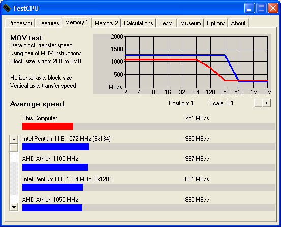The image size is (281, 227).
Task: Click the scrollbar up arrow
Action: pos(14,139)
